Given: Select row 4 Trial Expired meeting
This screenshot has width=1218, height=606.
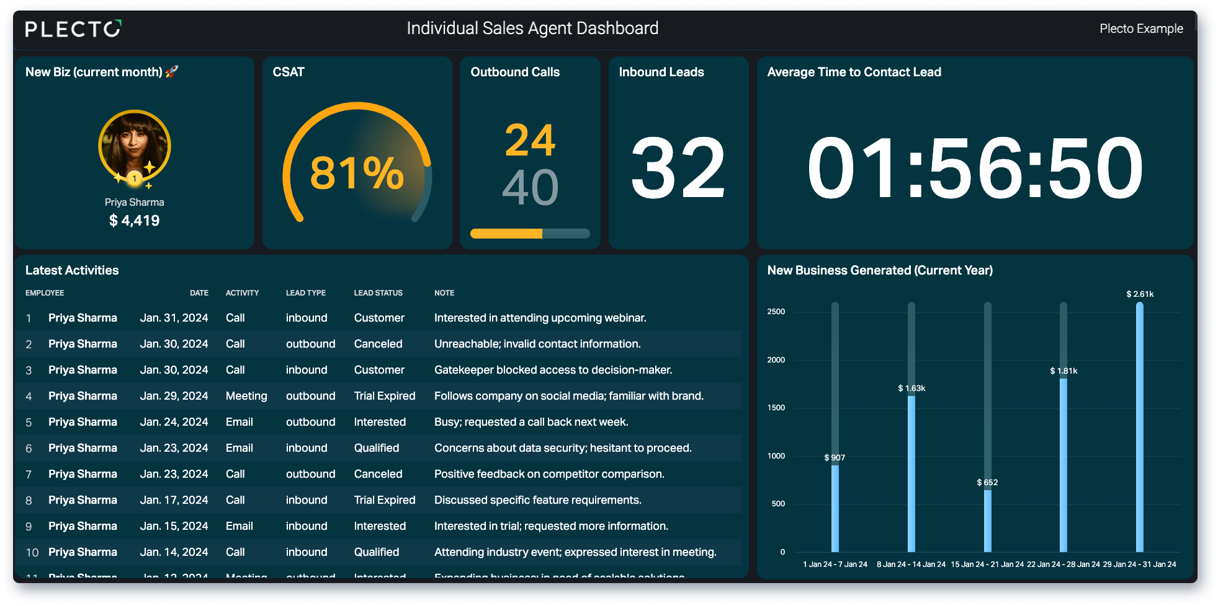Looking at the screenshot, I should (378, 396).
